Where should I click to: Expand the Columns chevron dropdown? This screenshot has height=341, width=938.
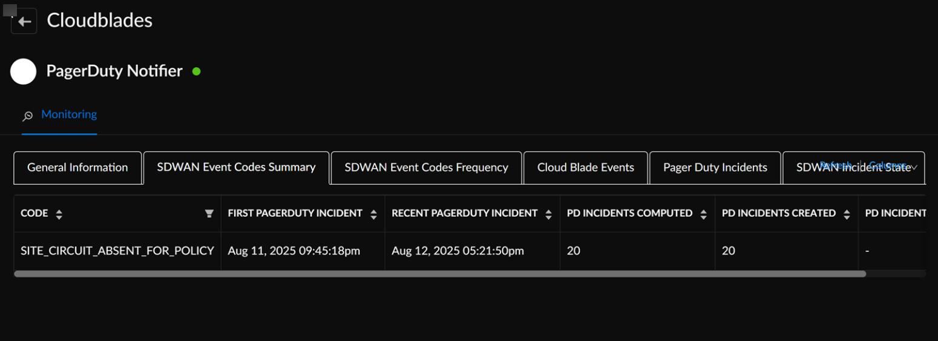tap(914, 167)
